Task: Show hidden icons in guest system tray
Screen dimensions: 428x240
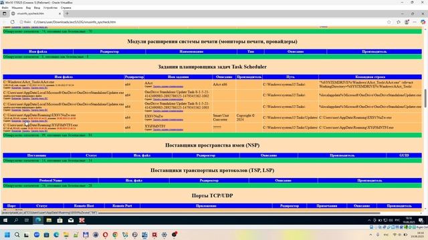Action: pos(369,220)
